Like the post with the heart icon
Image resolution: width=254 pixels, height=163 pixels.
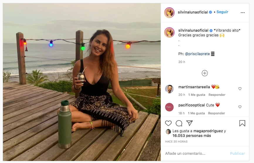168,123
